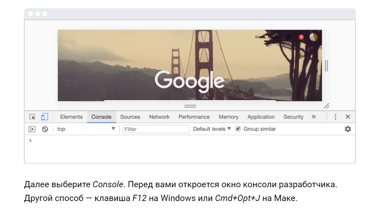The height and width of the screenshot is (212, 387).
Task: Activate the inspect element picker icon
Action: pyautogui.click(x=32, y=117)
